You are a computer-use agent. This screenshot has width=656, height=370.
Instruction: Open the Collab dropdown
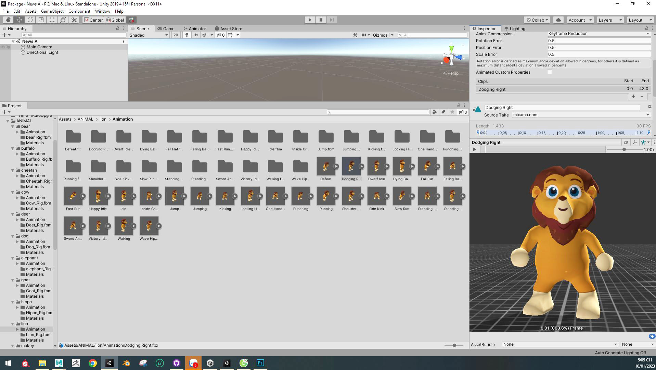[537, 20]
